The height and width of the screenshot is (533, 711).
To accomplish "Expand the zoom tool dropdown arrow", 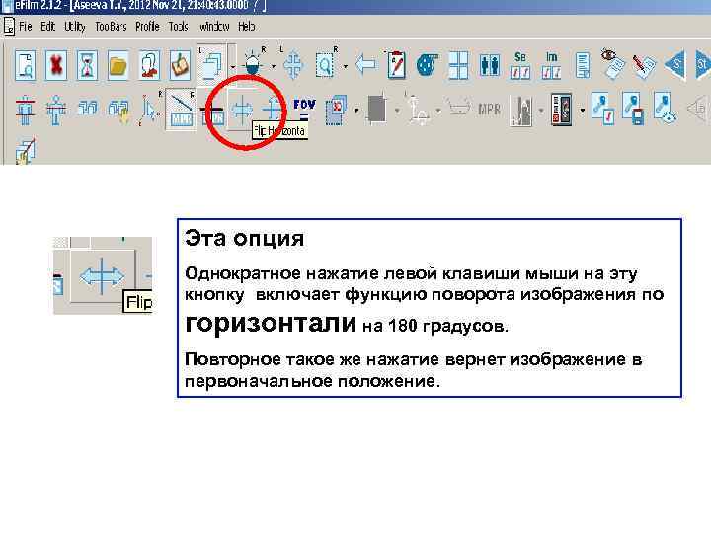I will (x=346, y=67).
